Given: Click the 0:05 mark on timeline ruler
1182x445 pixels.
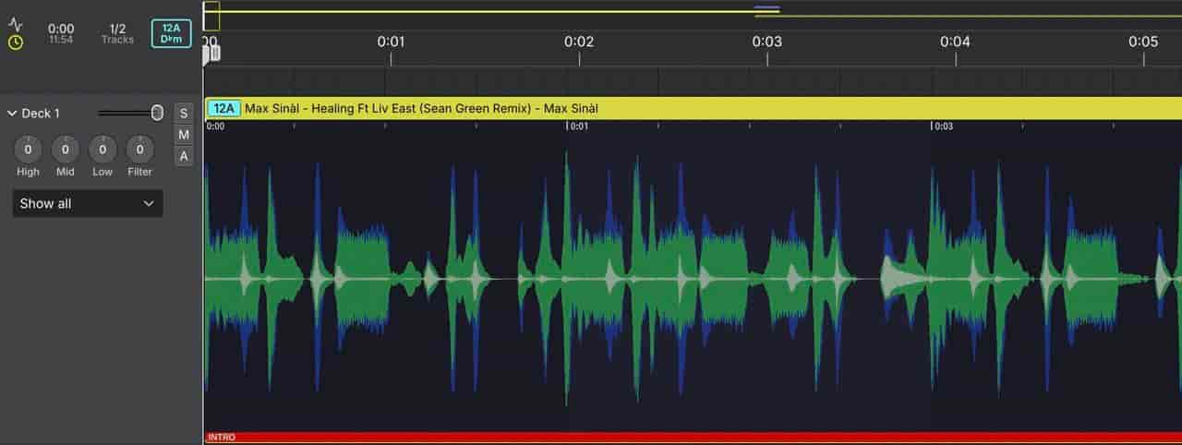Looking at the screenshot, I should click(x=1143, y=42).
